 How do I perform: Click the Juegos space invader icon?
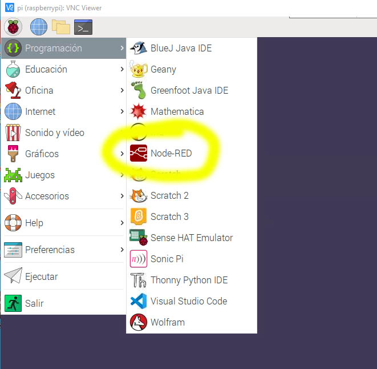coord(13,175)
